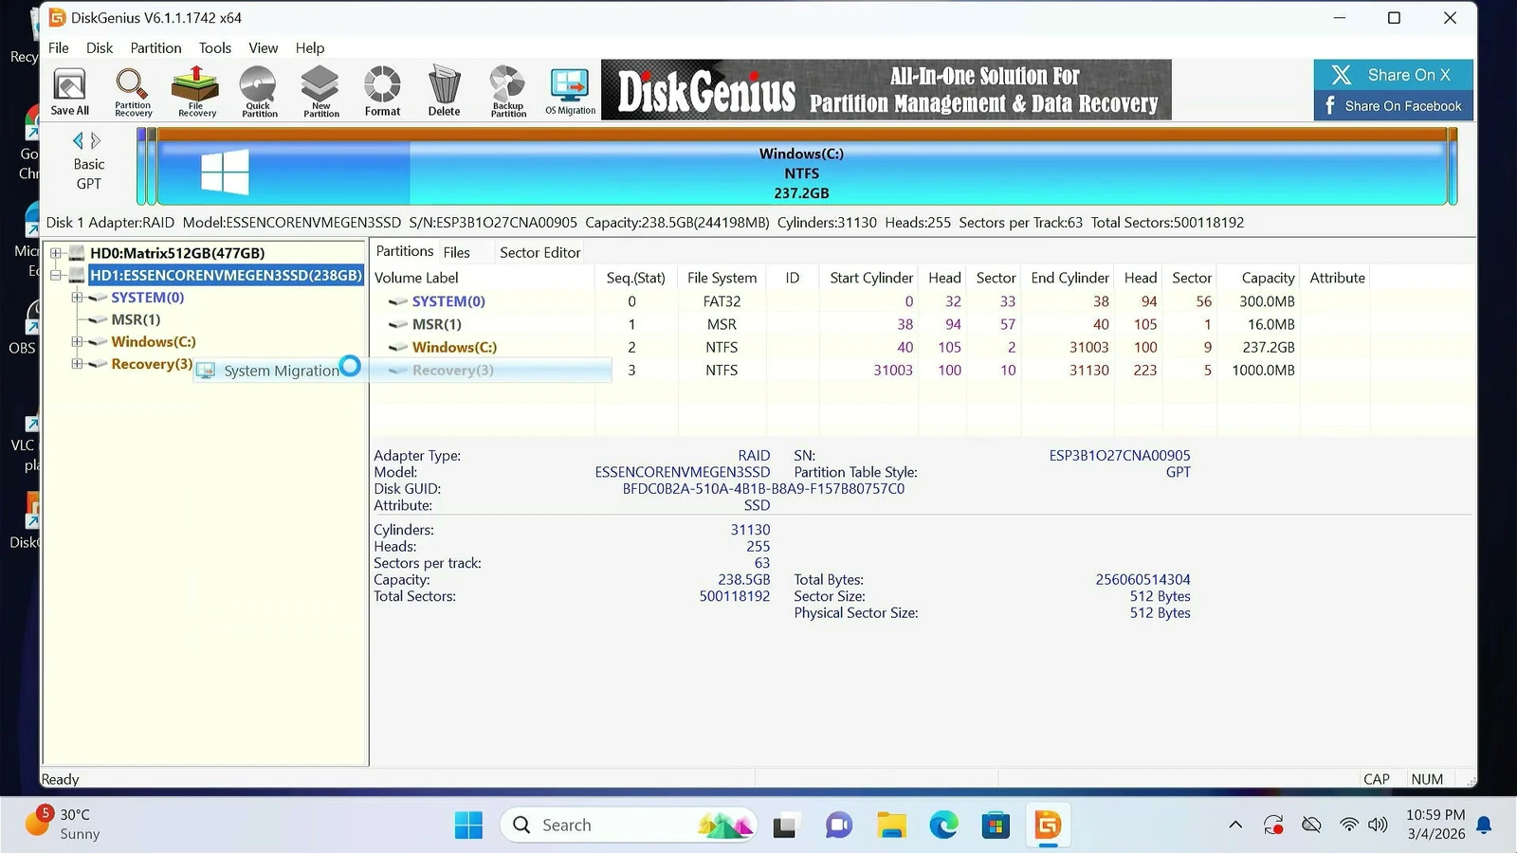Start Quick Partition from the toolbar
Viewport: 1517px width, 853px height.
pos(259,92)
